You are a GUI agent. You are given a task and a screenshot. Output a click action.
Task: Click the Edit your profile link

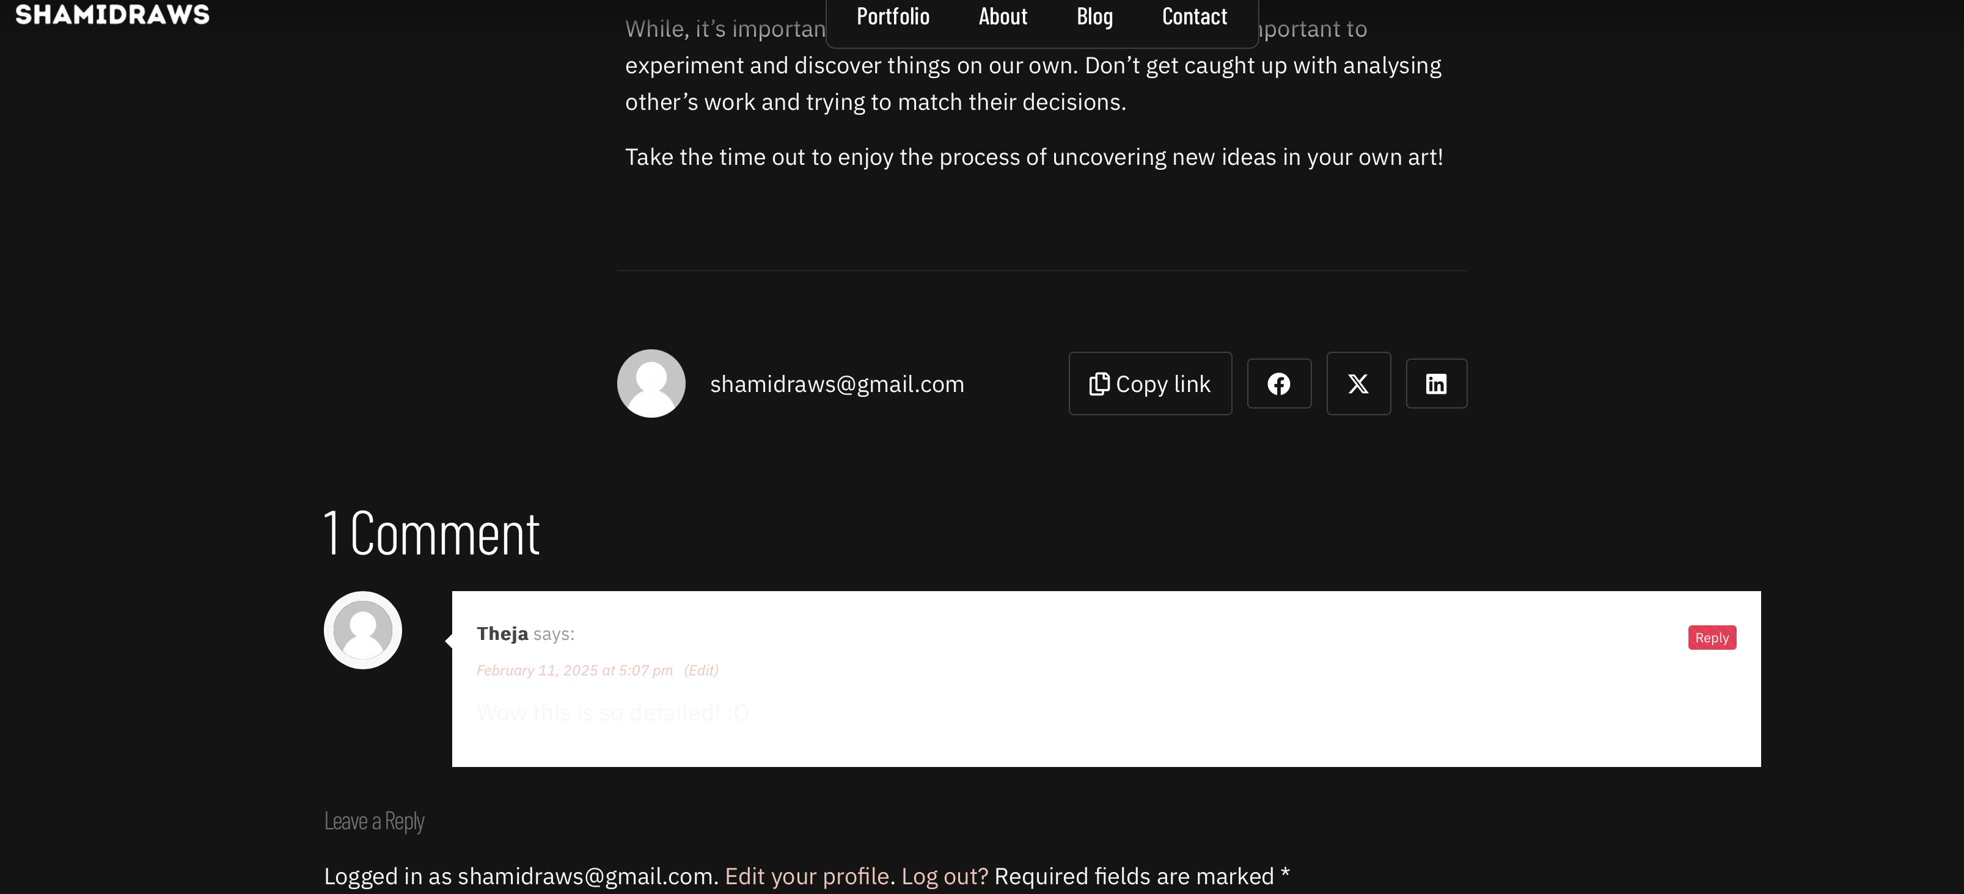click(x=807, y=876)
